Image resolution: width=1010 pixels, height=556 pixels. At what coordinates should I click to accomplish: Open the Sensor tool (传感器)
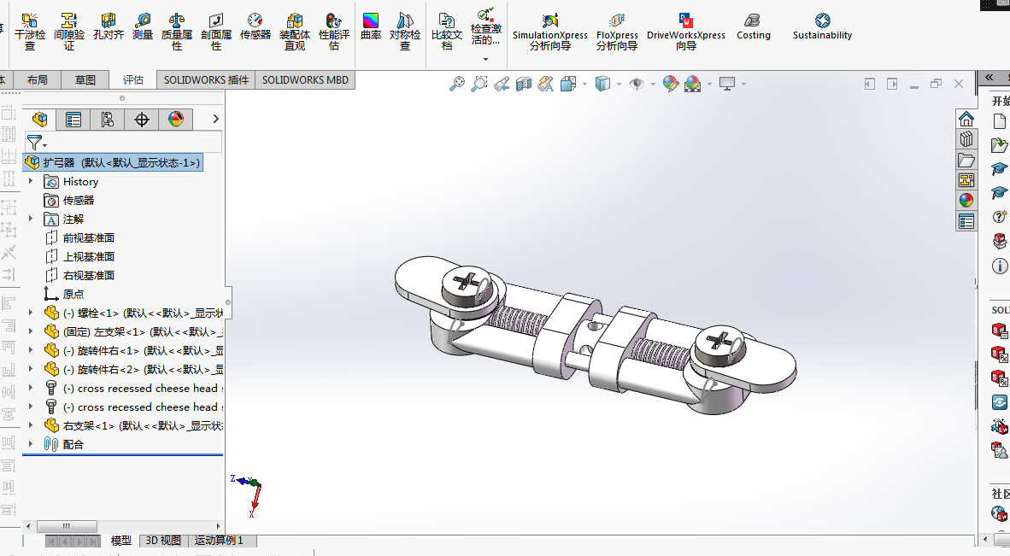(x=255, y=27)
